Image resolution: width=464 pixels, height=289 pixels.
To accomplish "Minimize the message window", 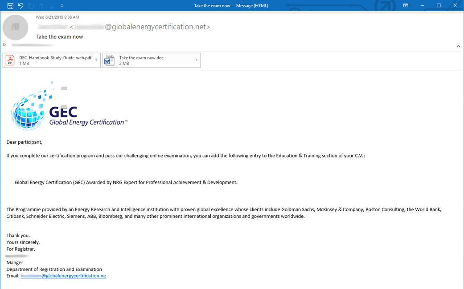I will 422,6.
